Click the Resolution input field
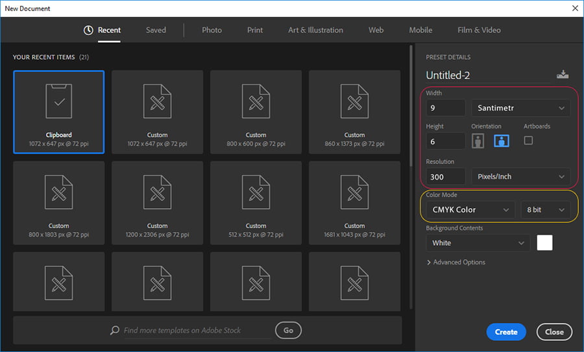This screenshot has height=352, width=584. pyautogui.click(x=446, y=177)
